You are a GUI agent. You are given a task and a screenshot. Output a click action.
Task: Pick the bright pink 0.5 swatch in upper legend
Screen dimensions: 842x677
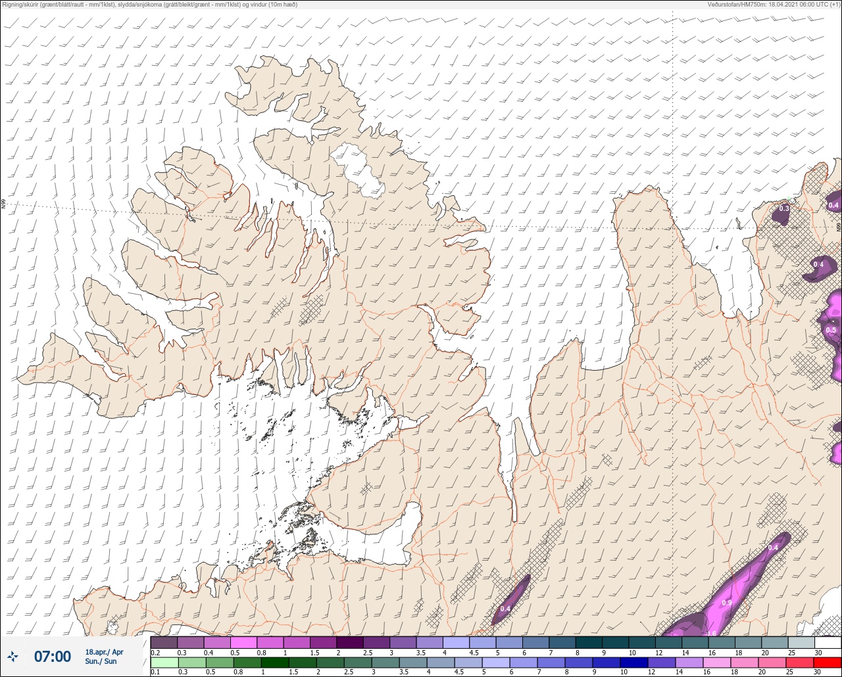(x=243, y=642)
